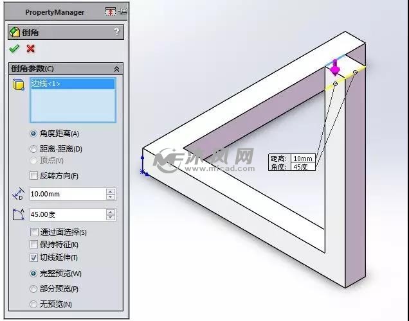The width and height of the screenshot is (409, 321).
Task: Enable 反转方向(F) checkbox
Action: [x=33, y=176]
